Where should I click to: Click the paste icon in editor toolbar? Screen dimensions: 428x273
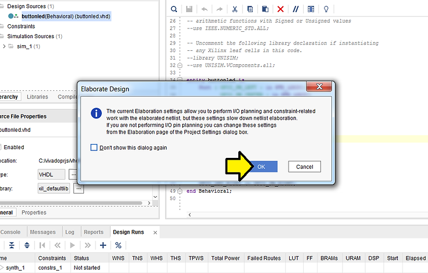265,9
